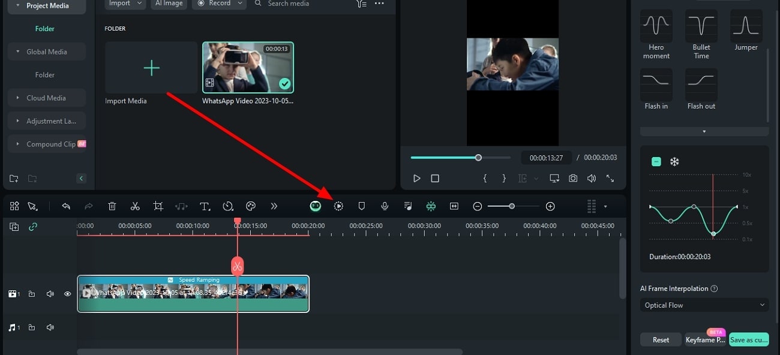Mark in point with left brace
780x355 pixels.
485,178
